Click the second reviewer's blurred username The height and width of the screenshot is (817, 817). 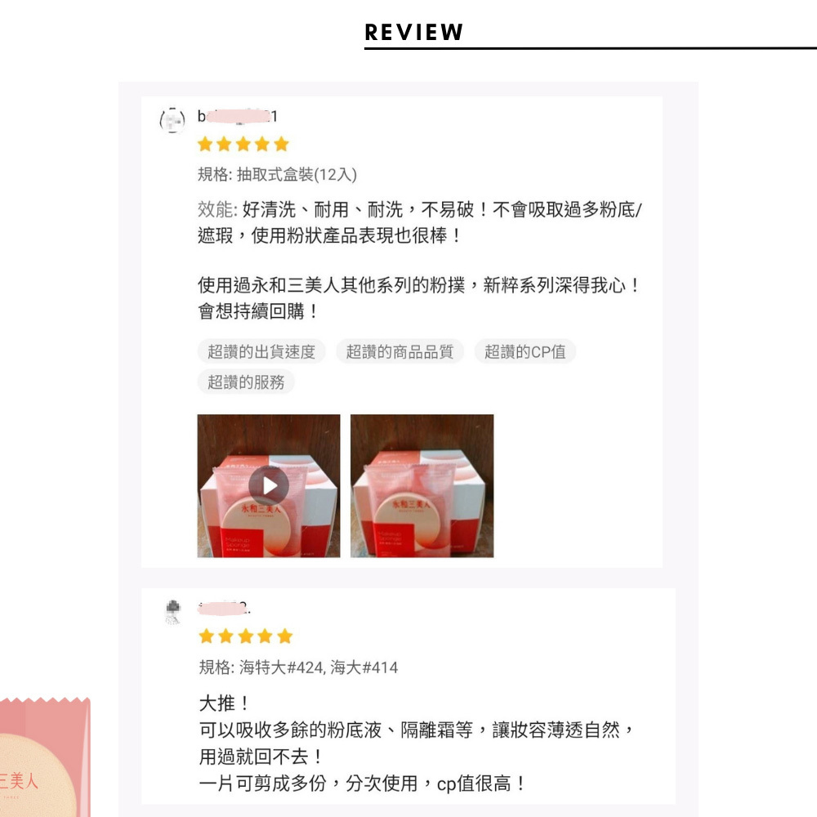point(225,608)
